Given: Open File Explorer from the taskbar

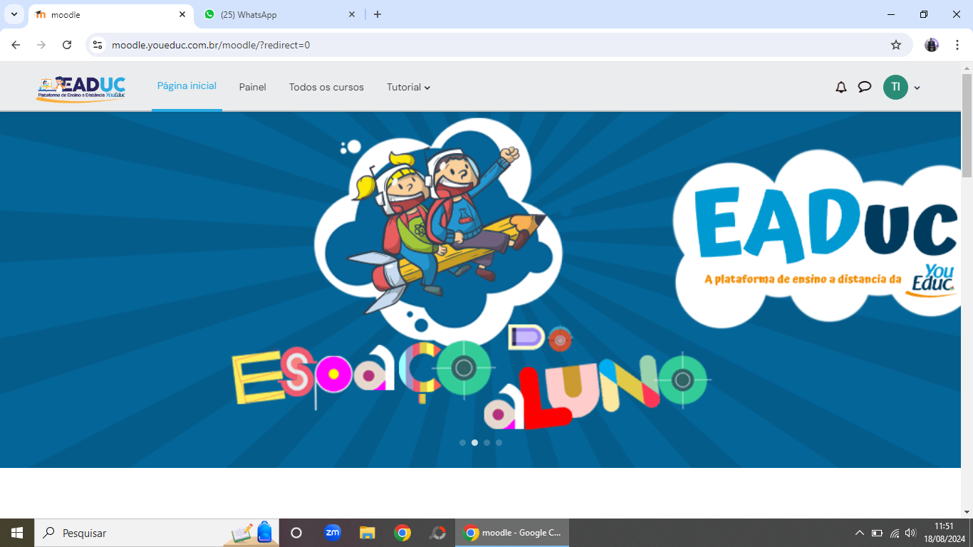Looking at the screenshot, I should pyautogui.click(x=367, y=533).
